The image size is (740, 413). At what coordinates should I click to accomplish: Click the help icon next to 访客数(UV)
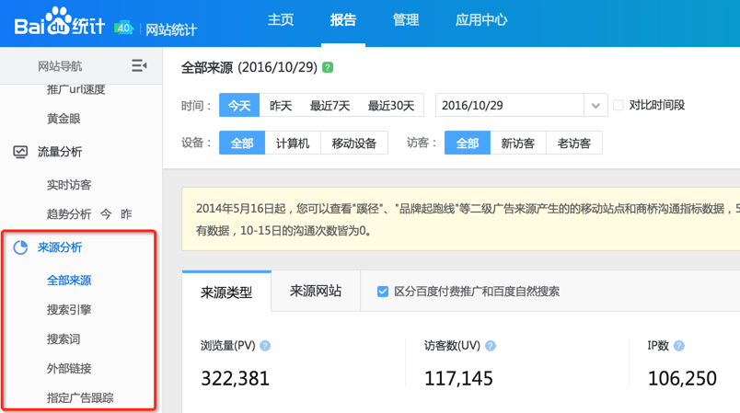point(491,346)
